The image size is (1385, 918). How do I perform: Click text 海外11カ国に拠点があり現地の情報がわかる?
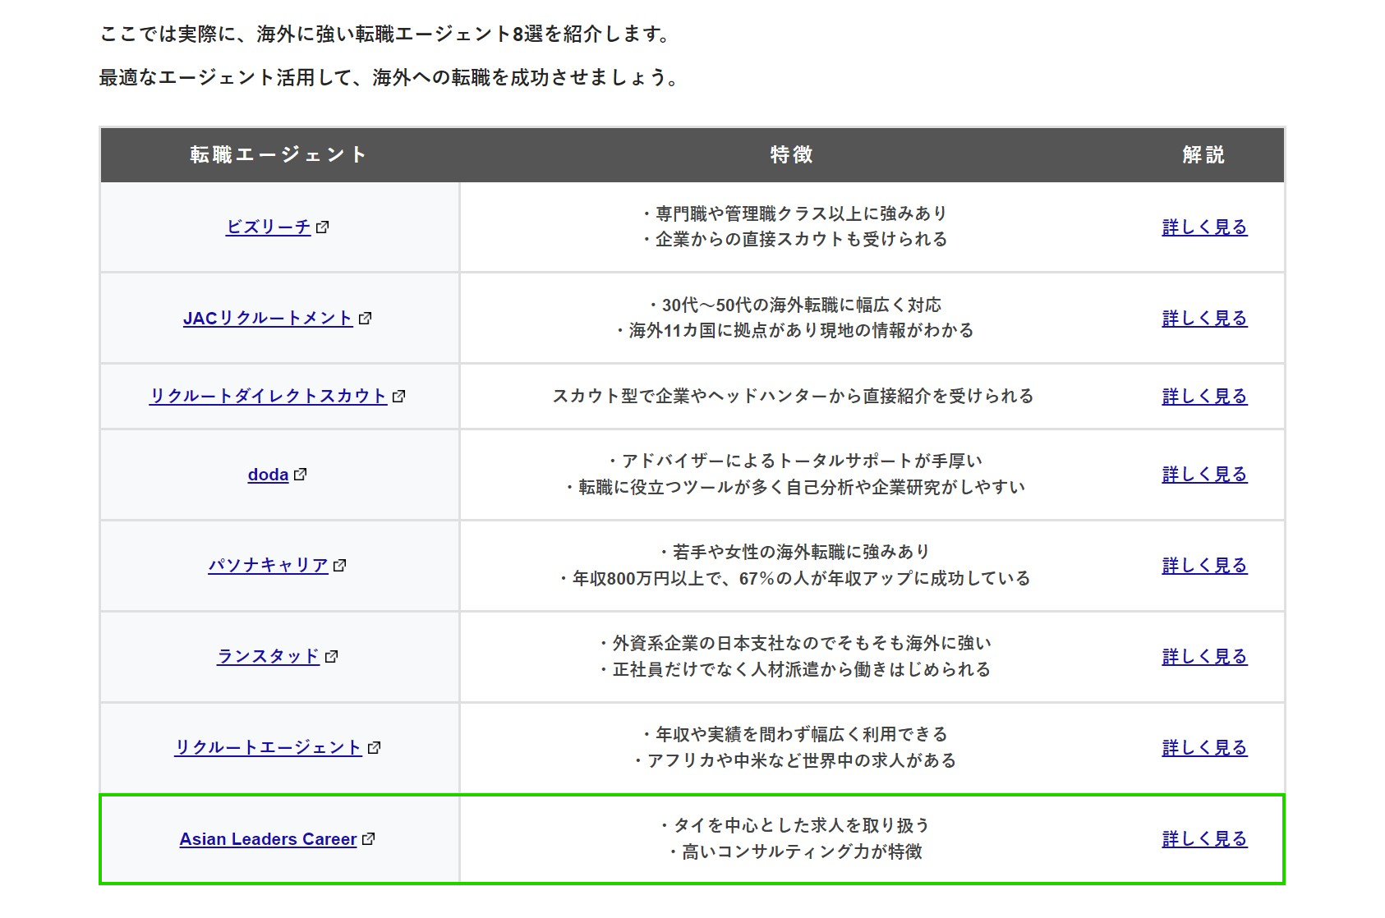(801, 330)
